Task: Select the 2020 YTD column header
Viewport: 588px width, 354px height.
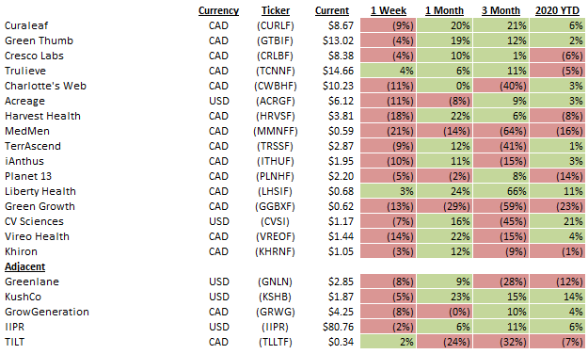Action: [x=557, y=10]
